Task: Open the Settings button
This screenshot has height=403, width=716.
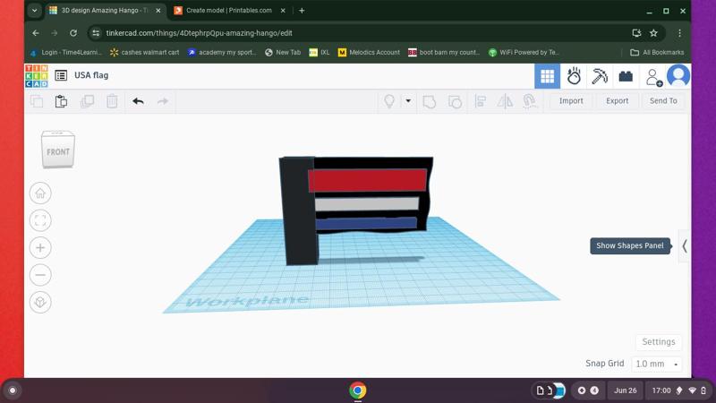Action: (659, 342)
